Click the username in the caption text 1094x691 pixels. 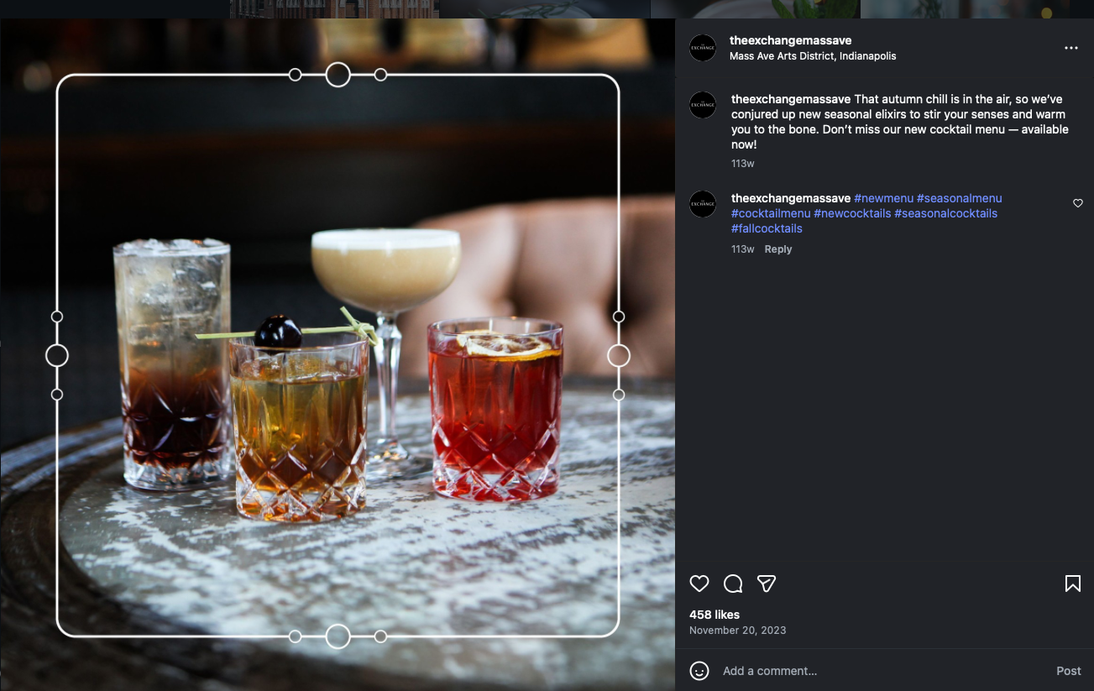coord(791,99)
